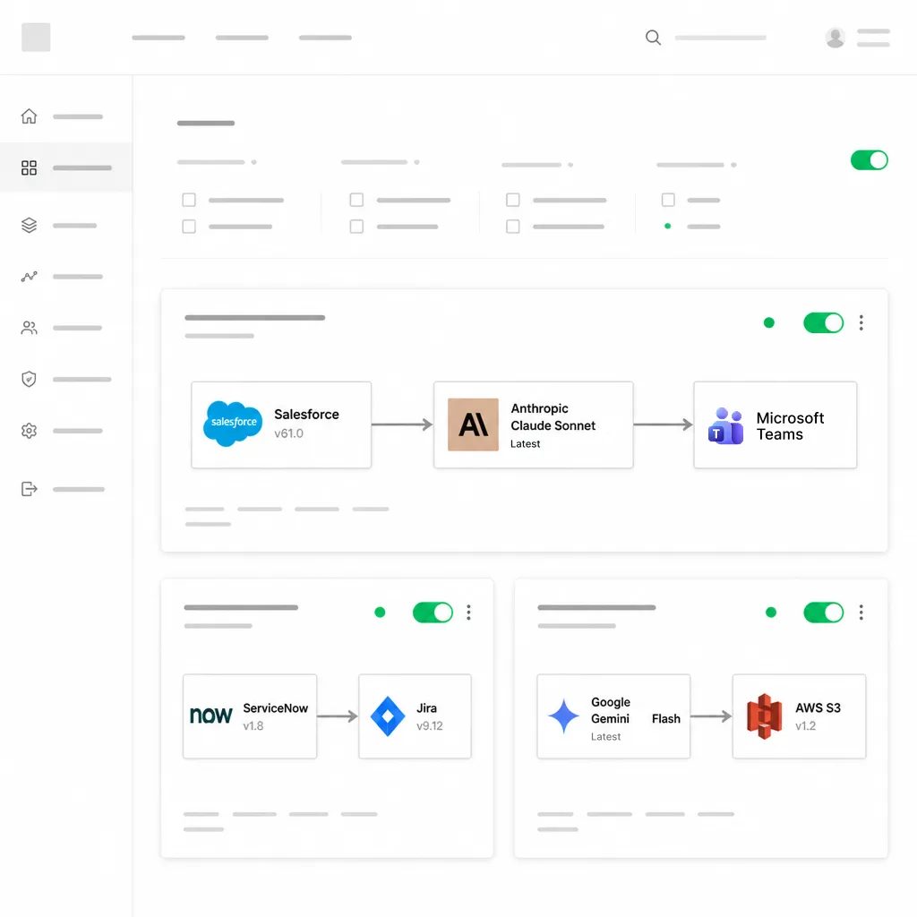Viewport: 917px width, 917px height.
Task: Click green status dot on Gemini card
Action: (771, 613)
